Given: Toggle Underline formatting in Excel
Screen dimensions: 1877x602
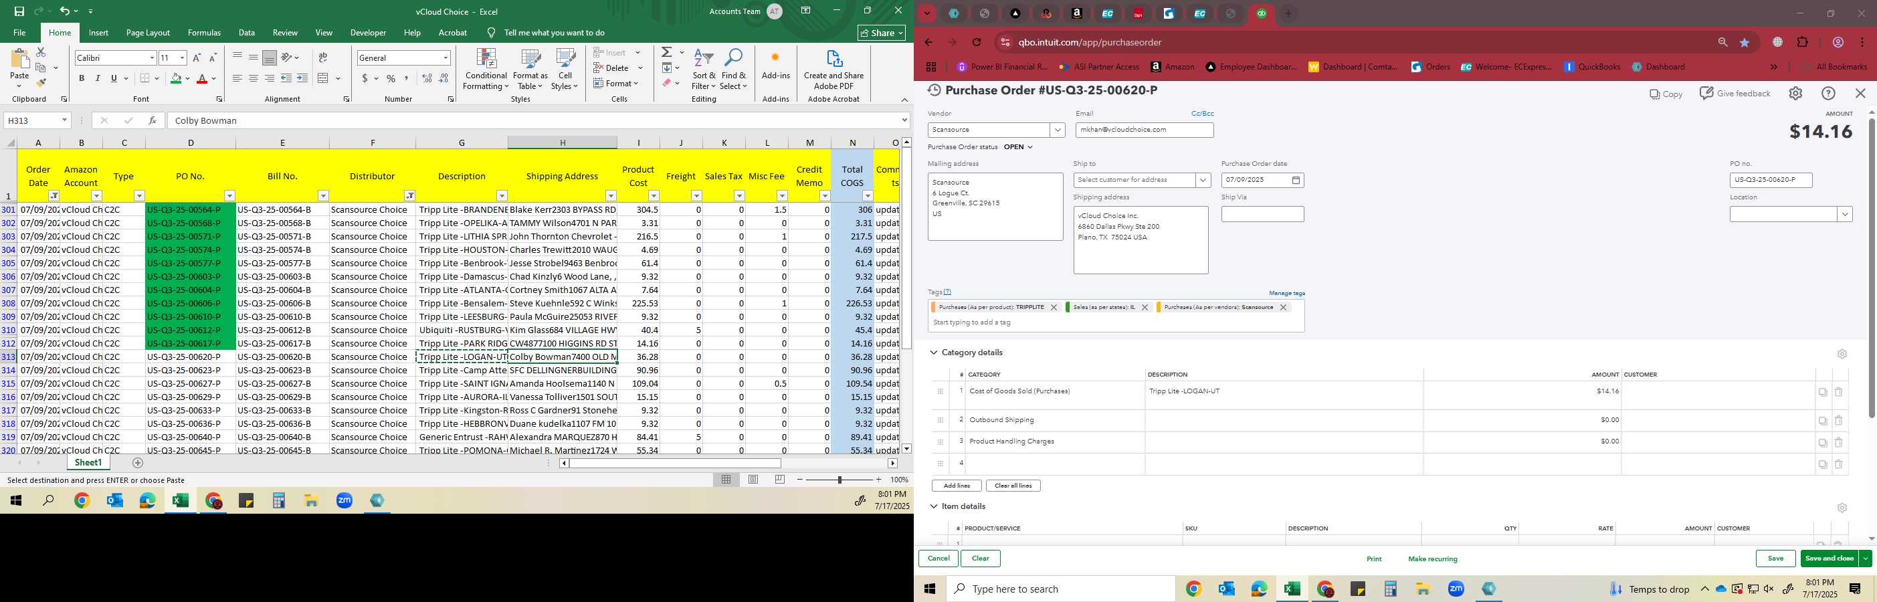Looking at the screenshot, I should click(x=114, y=78).
